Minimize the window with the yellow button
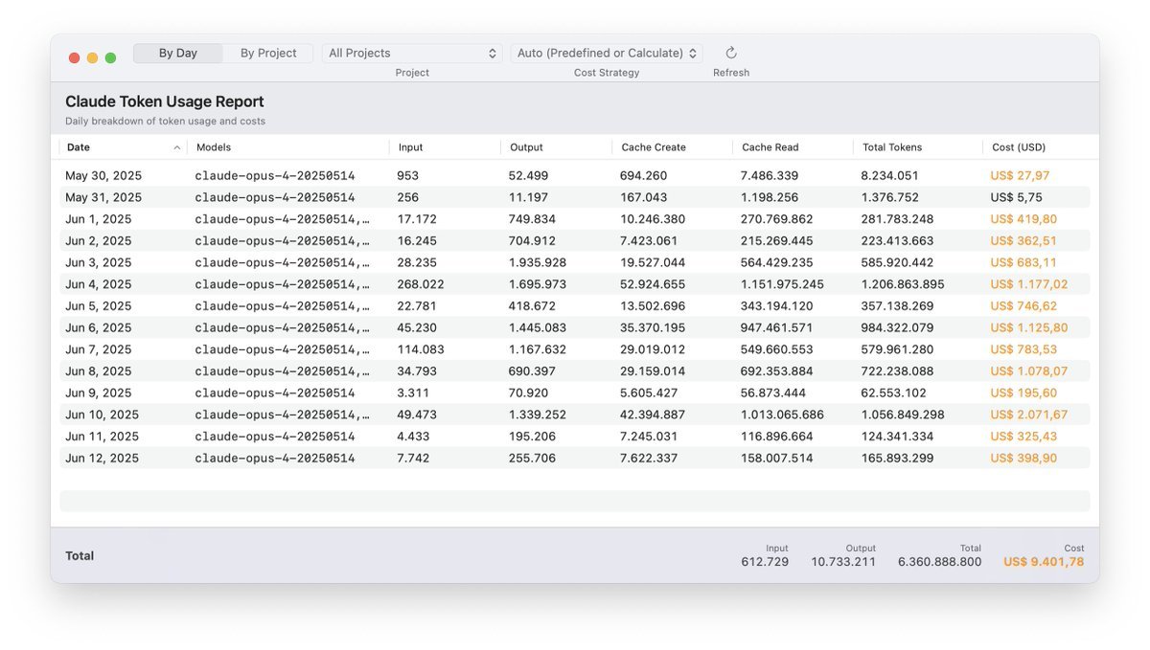This screenshot has width=1150, height=650. coord(92,57)
